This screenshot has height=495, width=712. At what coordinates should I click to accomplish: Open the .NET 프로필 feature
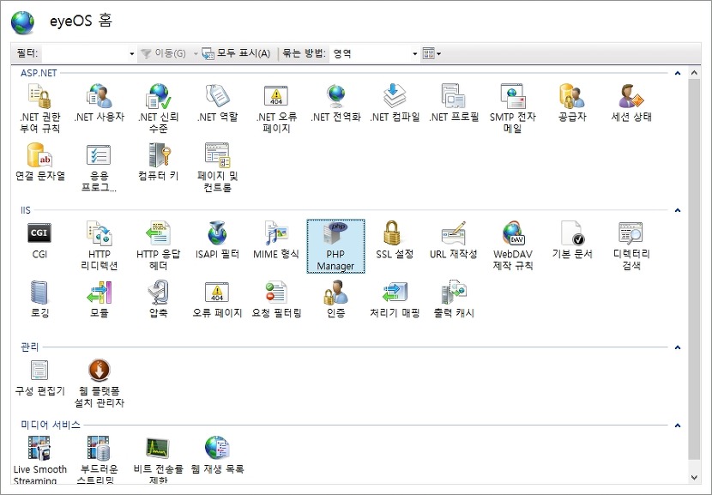click(x=454, y=103)
